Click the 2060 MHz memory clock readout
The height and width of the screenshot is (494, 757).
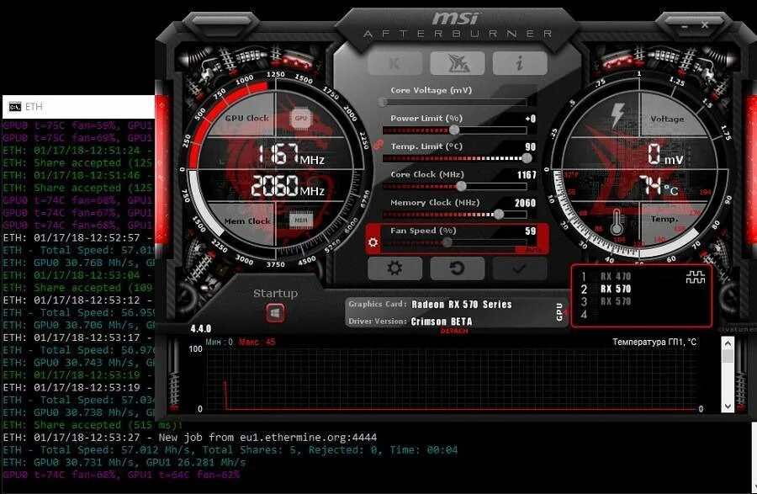(x=288, y=186)
